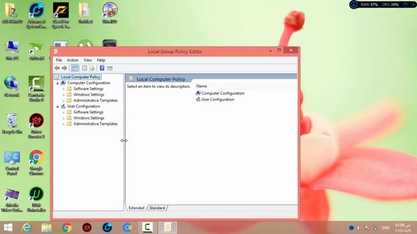Toggle Show/Hide Console Tree toolbar button
This screenshot has width=417, height=234.
76,68
